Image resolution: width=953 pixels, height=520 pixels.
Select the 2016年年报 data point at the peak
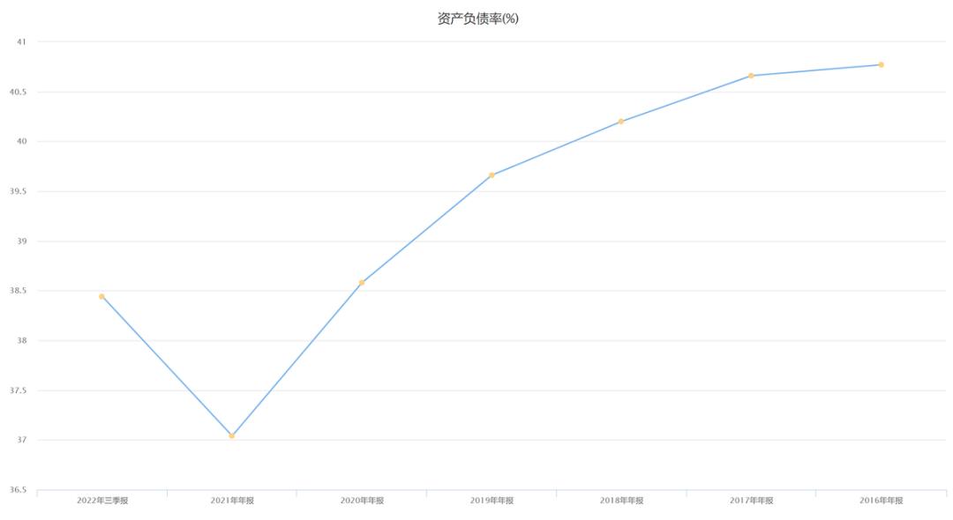[882, 65]
